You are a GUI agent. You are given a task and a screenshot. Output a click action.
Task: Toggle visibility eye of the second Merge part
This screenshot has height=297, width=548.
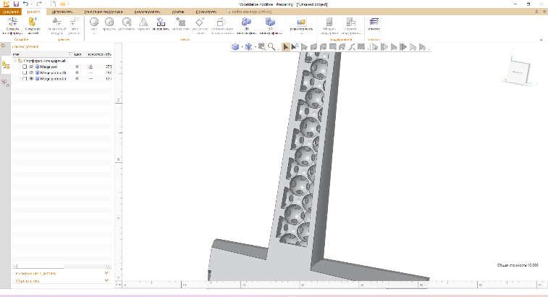(31, 72)
